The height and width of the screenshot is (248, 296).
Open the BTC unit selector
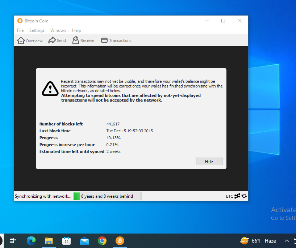(229, 196)
